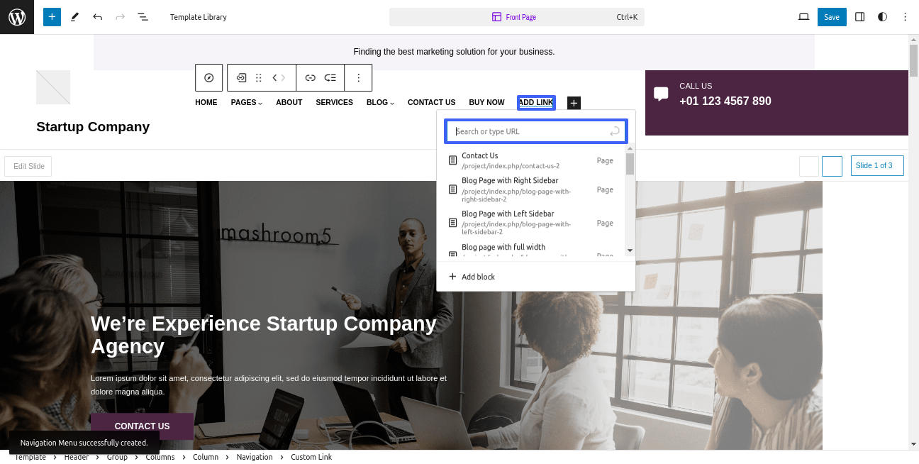Open the block toolbar three-dot options
The height and width of the screenshot is (464, 919).
[358, 78]
